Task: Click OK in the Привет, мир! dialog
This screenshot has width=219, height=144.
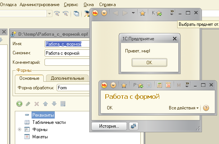Action: 149,63
